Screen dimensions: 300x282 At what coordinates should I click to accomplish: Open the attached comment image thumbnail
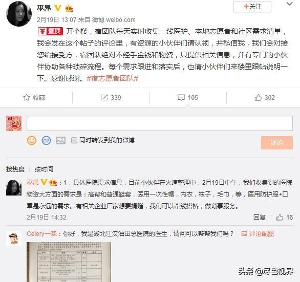(69, 262)
